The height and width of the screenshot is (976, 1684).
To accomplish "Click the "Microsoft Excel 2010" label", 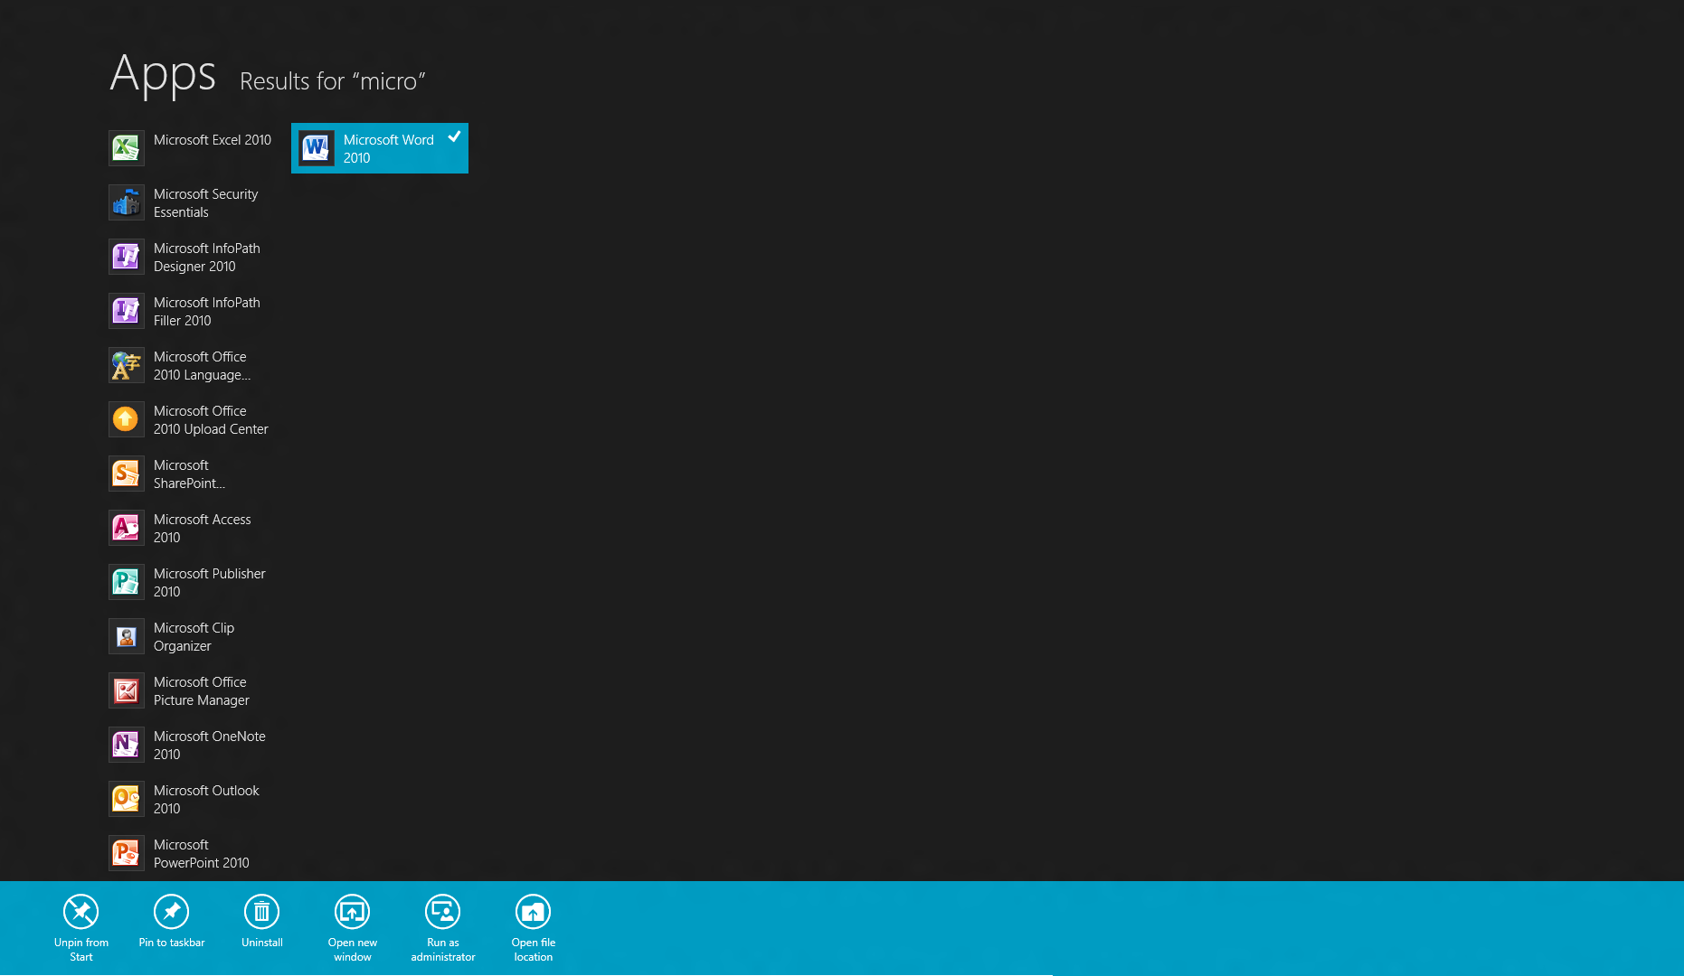I will tap(213, 140).
